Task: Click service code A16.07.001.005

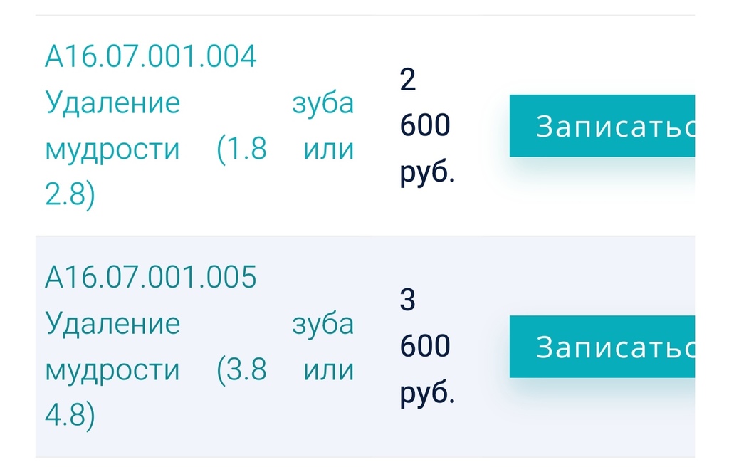Action: [x=150, y=278]
